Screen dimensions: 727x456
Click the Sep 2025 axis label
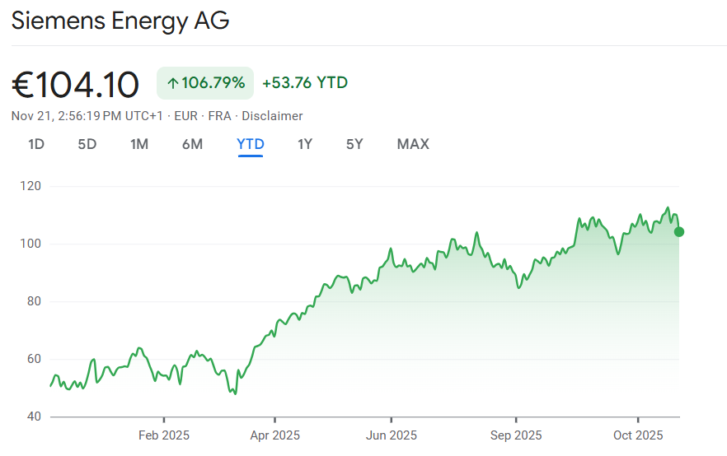click(x=516, y=435)
